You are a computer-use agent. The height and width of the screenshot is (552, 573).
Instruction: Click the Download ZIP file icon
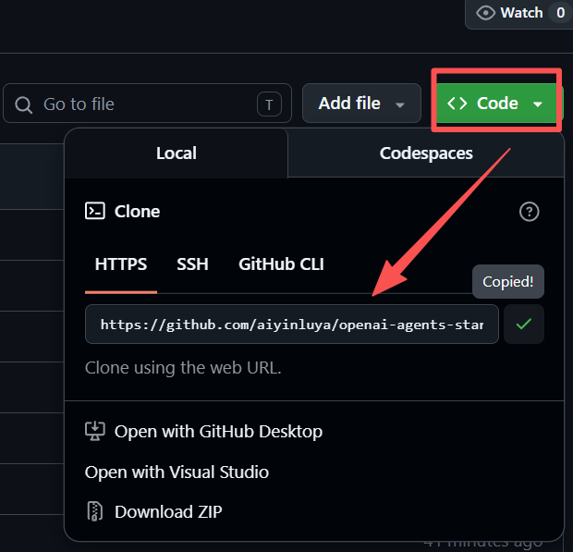(x=95, y=511)
